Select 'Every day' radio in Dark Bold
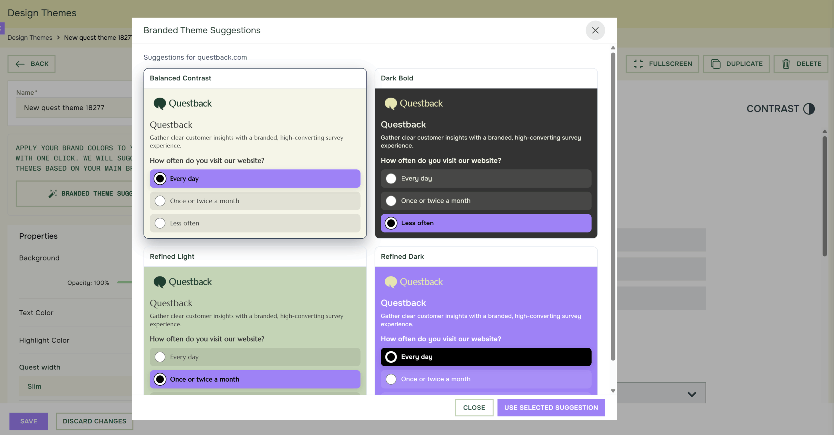 click(391, 178)
